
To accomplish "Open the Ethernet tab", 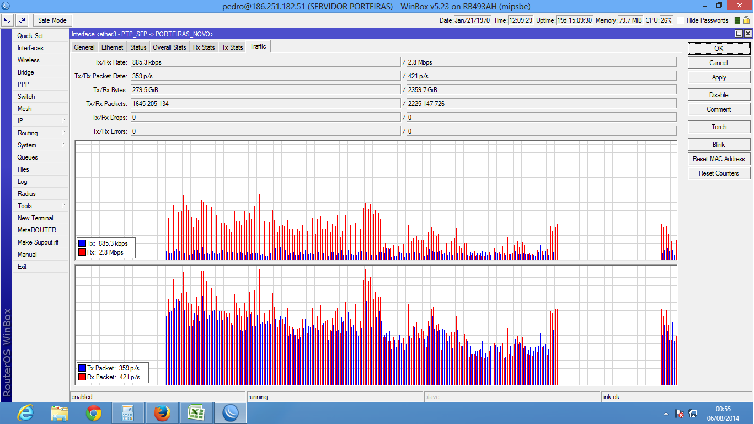I will (x=113, y=47).
